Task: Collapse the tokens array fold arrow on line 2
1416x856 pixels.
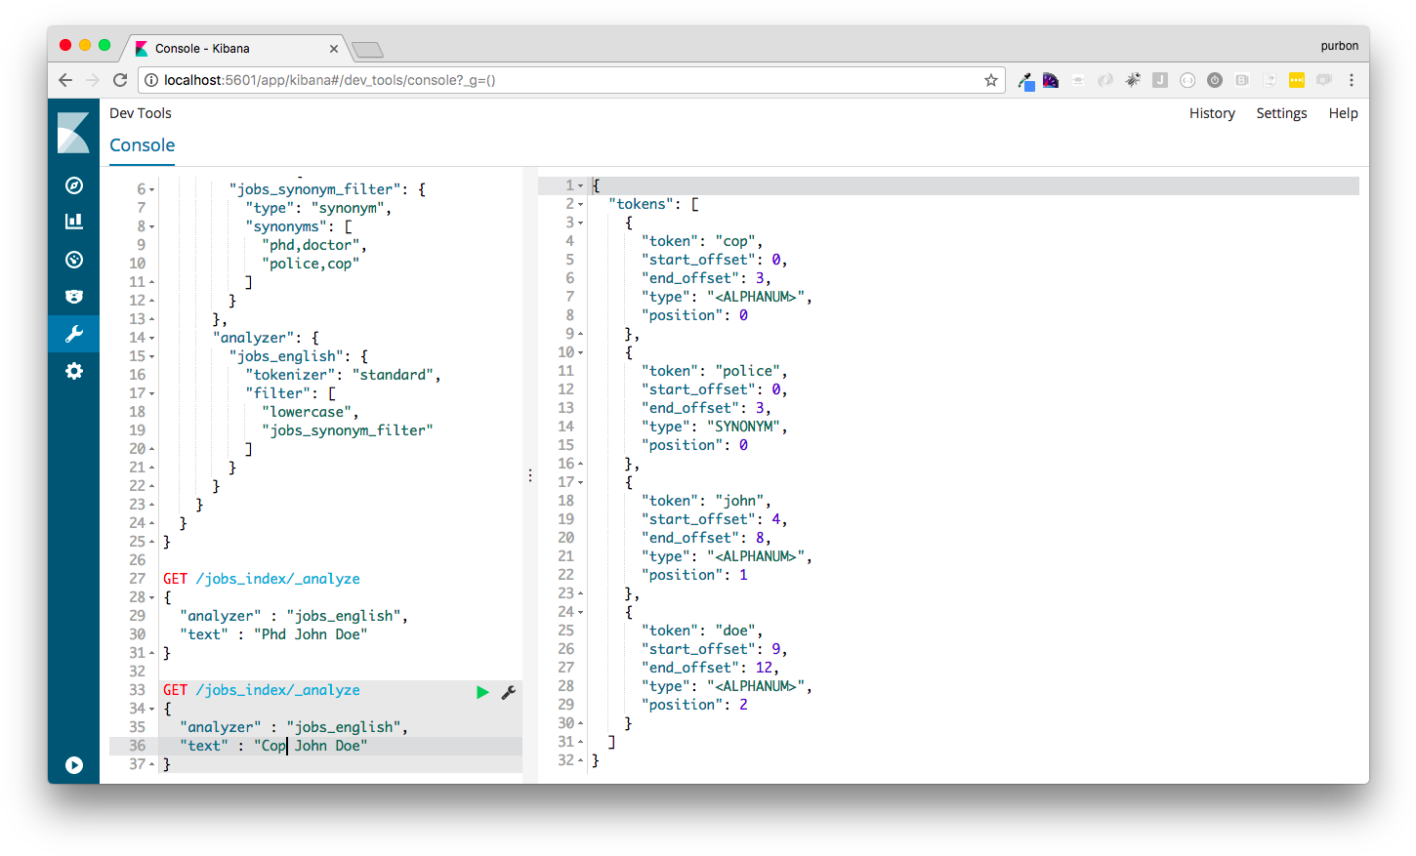Action: tap(580, 203)
